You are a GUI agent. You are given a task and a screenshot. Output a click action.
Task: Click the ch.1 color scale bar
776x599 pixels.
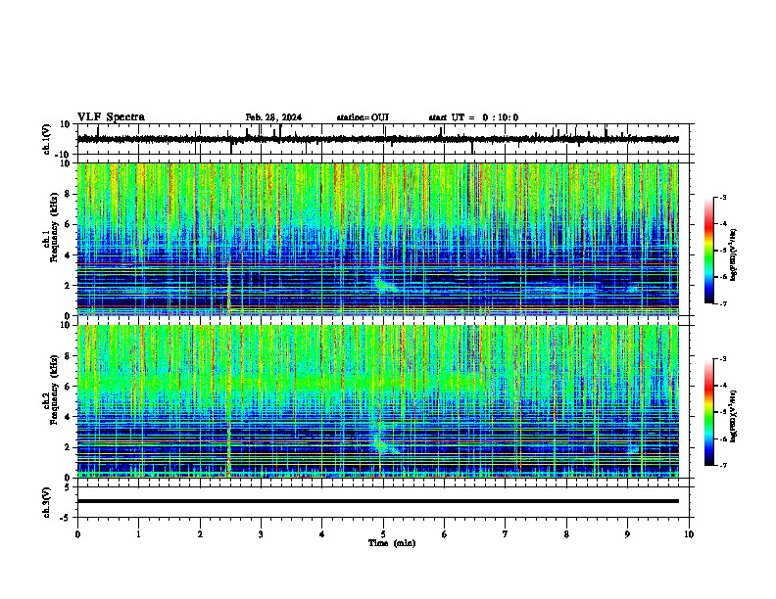[709, 251]
